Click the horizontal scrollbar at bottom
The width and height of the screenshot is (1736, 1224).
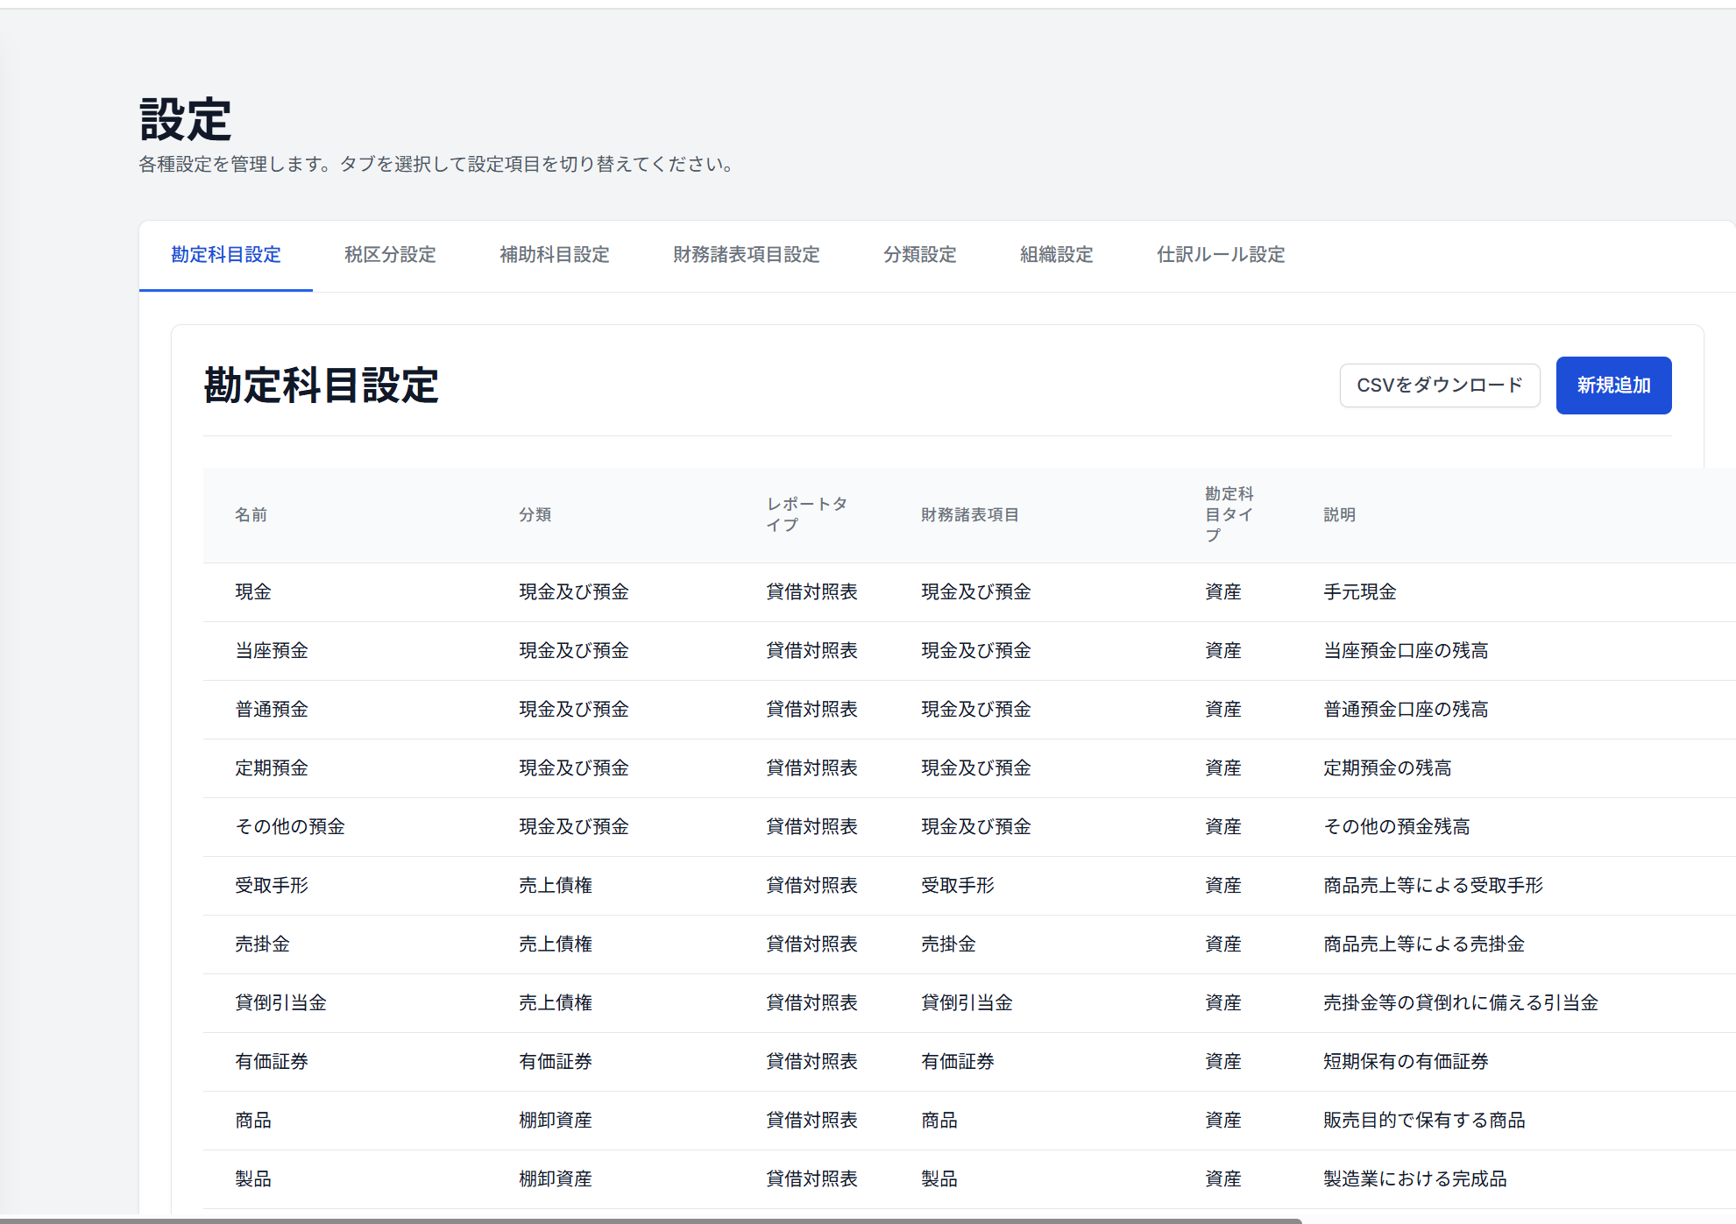pyautogui.click(x=648, y=1220)
